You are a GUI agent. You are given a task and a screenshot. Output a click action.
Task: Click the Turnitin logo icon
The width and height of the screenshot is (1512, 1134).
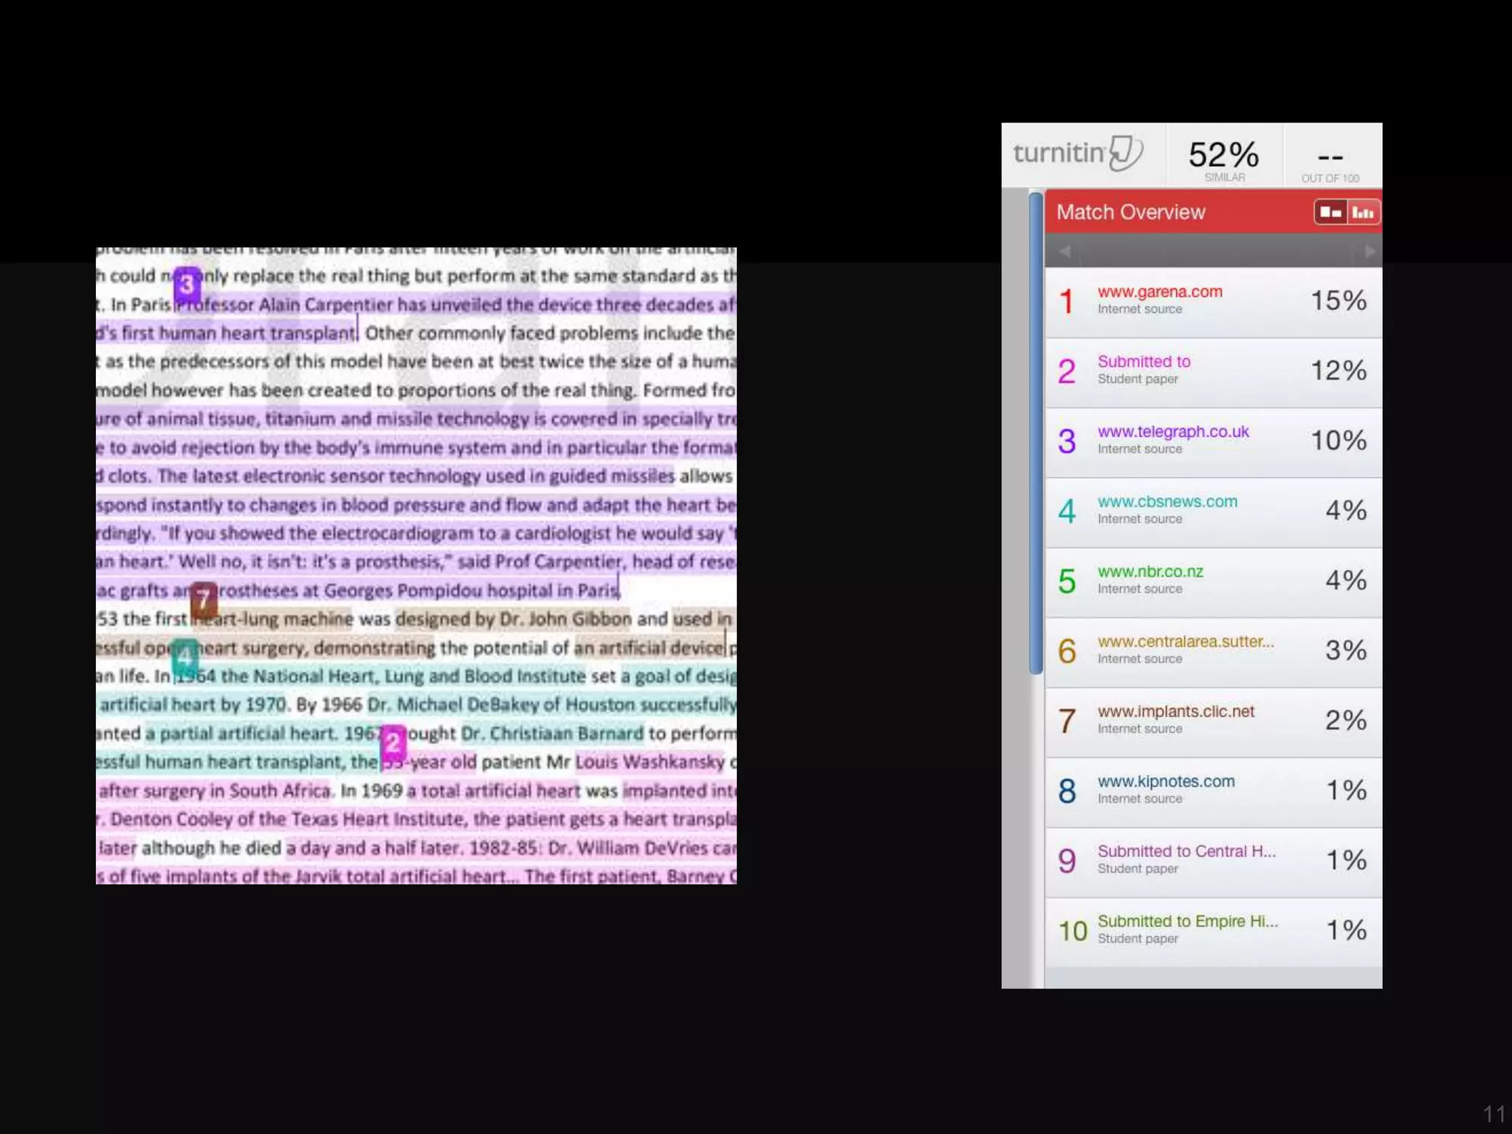coord(1124,153)
